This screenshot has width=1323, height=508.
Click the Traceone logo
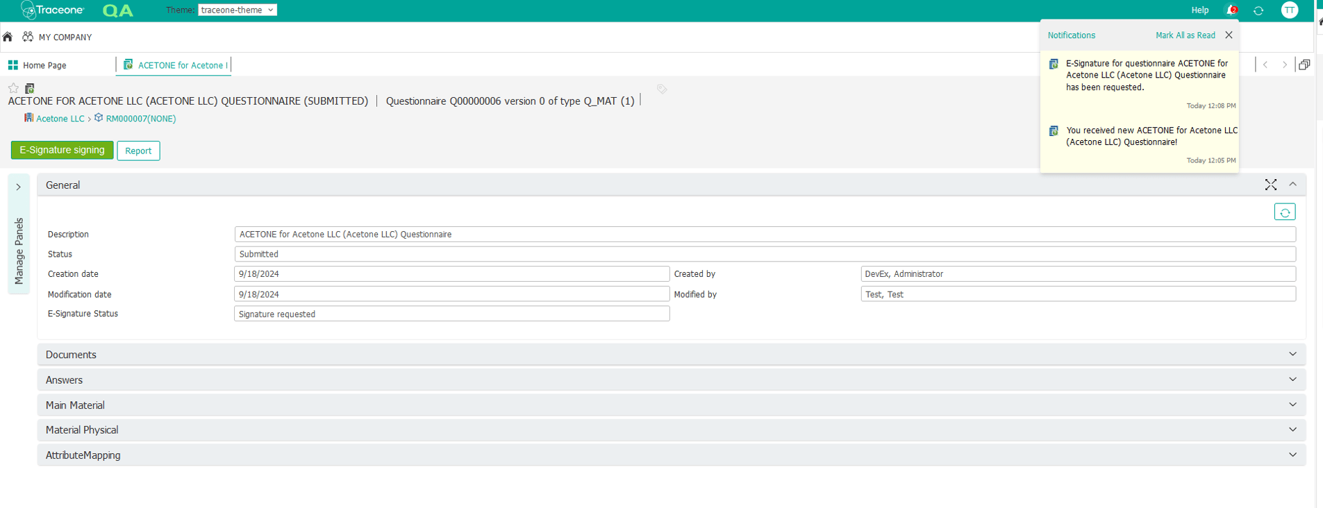(53, 10)
